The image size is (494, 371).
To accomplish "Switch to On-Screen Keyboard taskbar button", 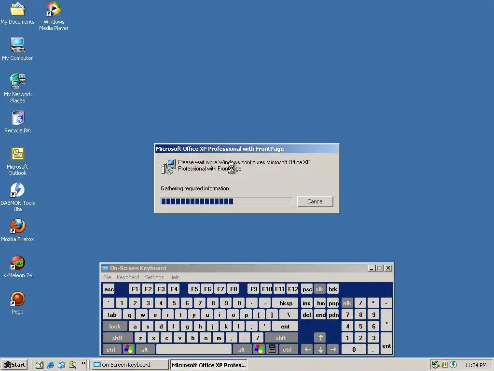I will tap(130, 365).
